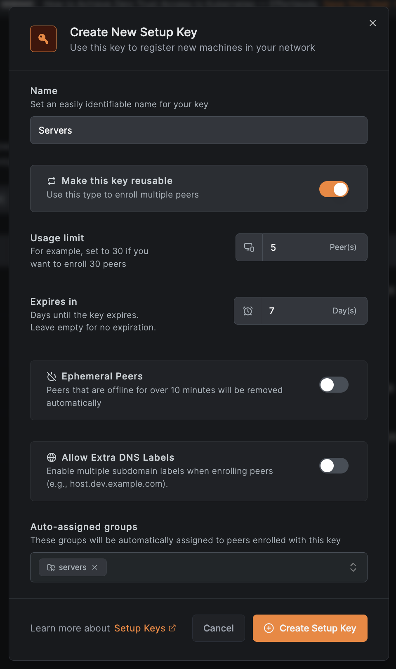Expand the auto-assigned groups selector arrows
The width and height of the screenshot is (396, 669).
[x=353, y=568]
